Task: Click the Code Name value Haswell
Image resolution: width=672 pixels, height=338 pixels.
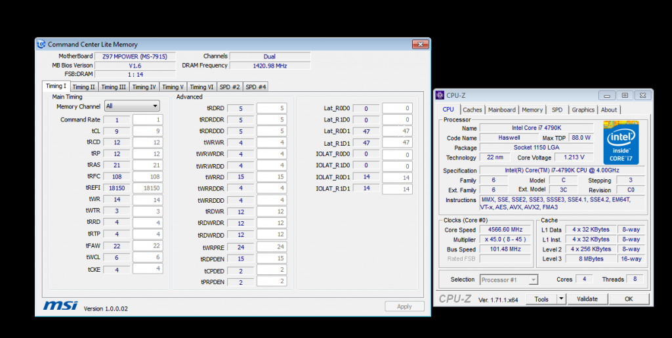Action: pos(509,138)
